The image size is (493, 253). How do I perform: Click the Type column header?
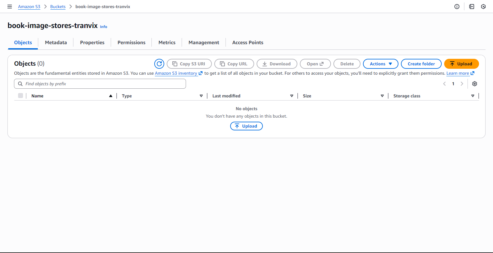coord(127,96)
